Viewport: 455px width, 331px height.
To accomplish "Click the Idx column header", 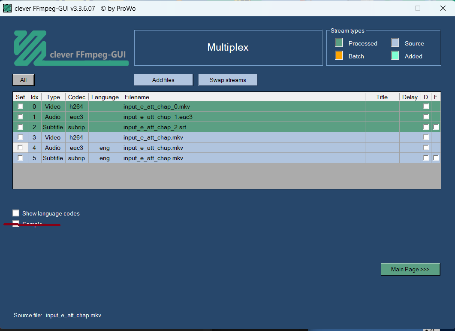I will [x=35, y=97].
